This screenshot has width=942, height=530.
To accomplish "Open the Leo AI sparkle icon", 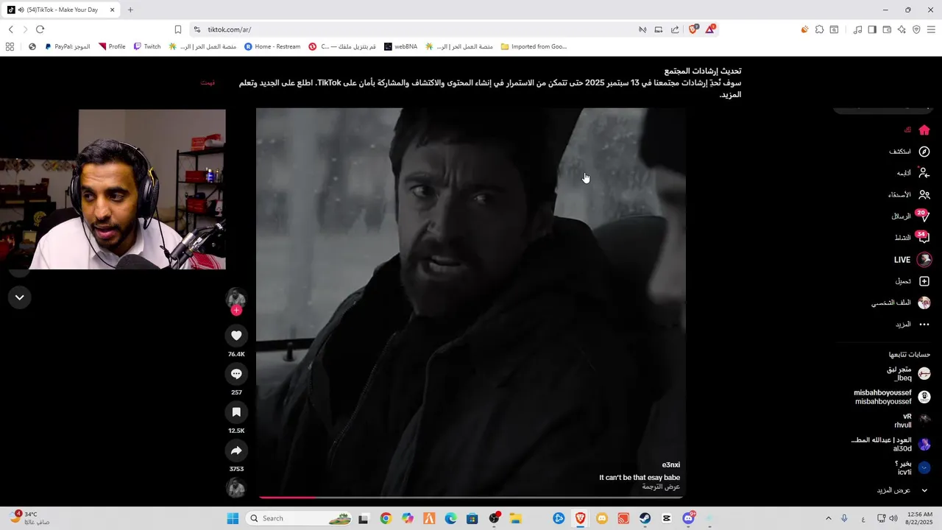I will coord(902,29).
